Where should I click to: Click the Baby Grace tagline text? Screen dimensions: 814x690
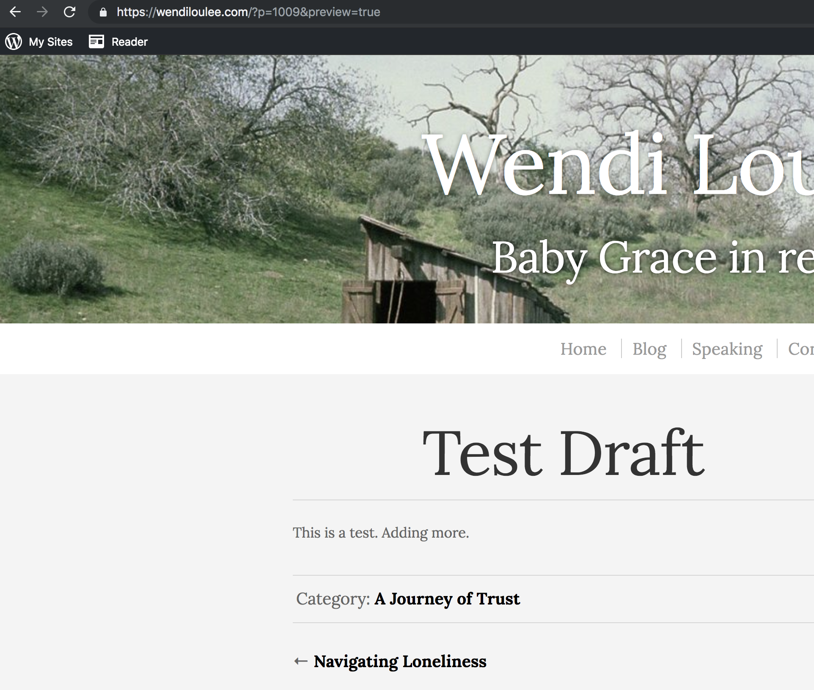652,258
